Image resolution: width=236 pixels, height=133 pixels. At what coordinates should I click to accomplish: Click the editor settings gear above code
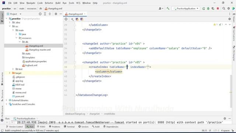229,19
